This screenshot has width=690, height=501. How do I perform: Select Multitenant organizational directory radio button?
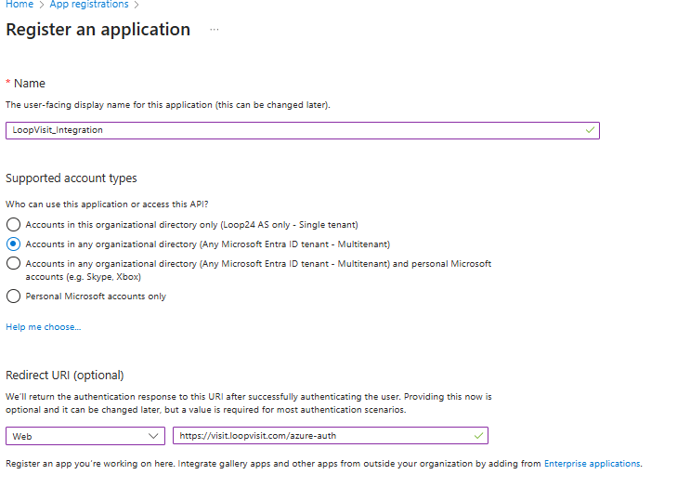13,244
